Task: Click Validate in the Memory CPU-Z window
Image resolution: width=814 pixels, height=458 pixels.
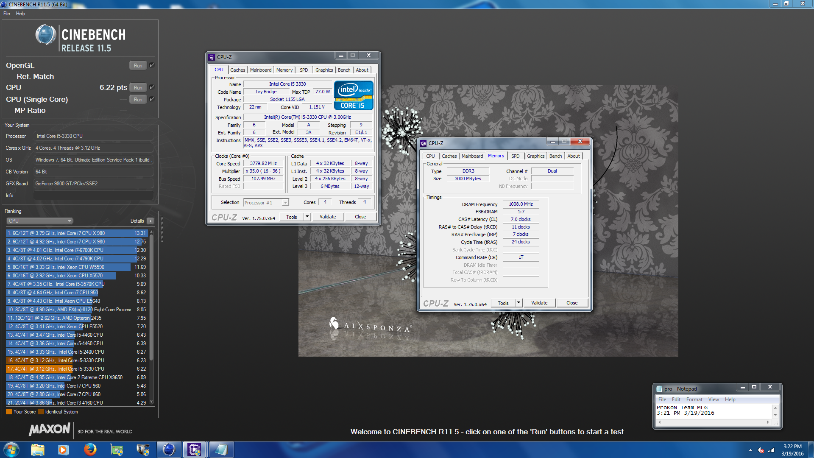Action: [539, 303]
